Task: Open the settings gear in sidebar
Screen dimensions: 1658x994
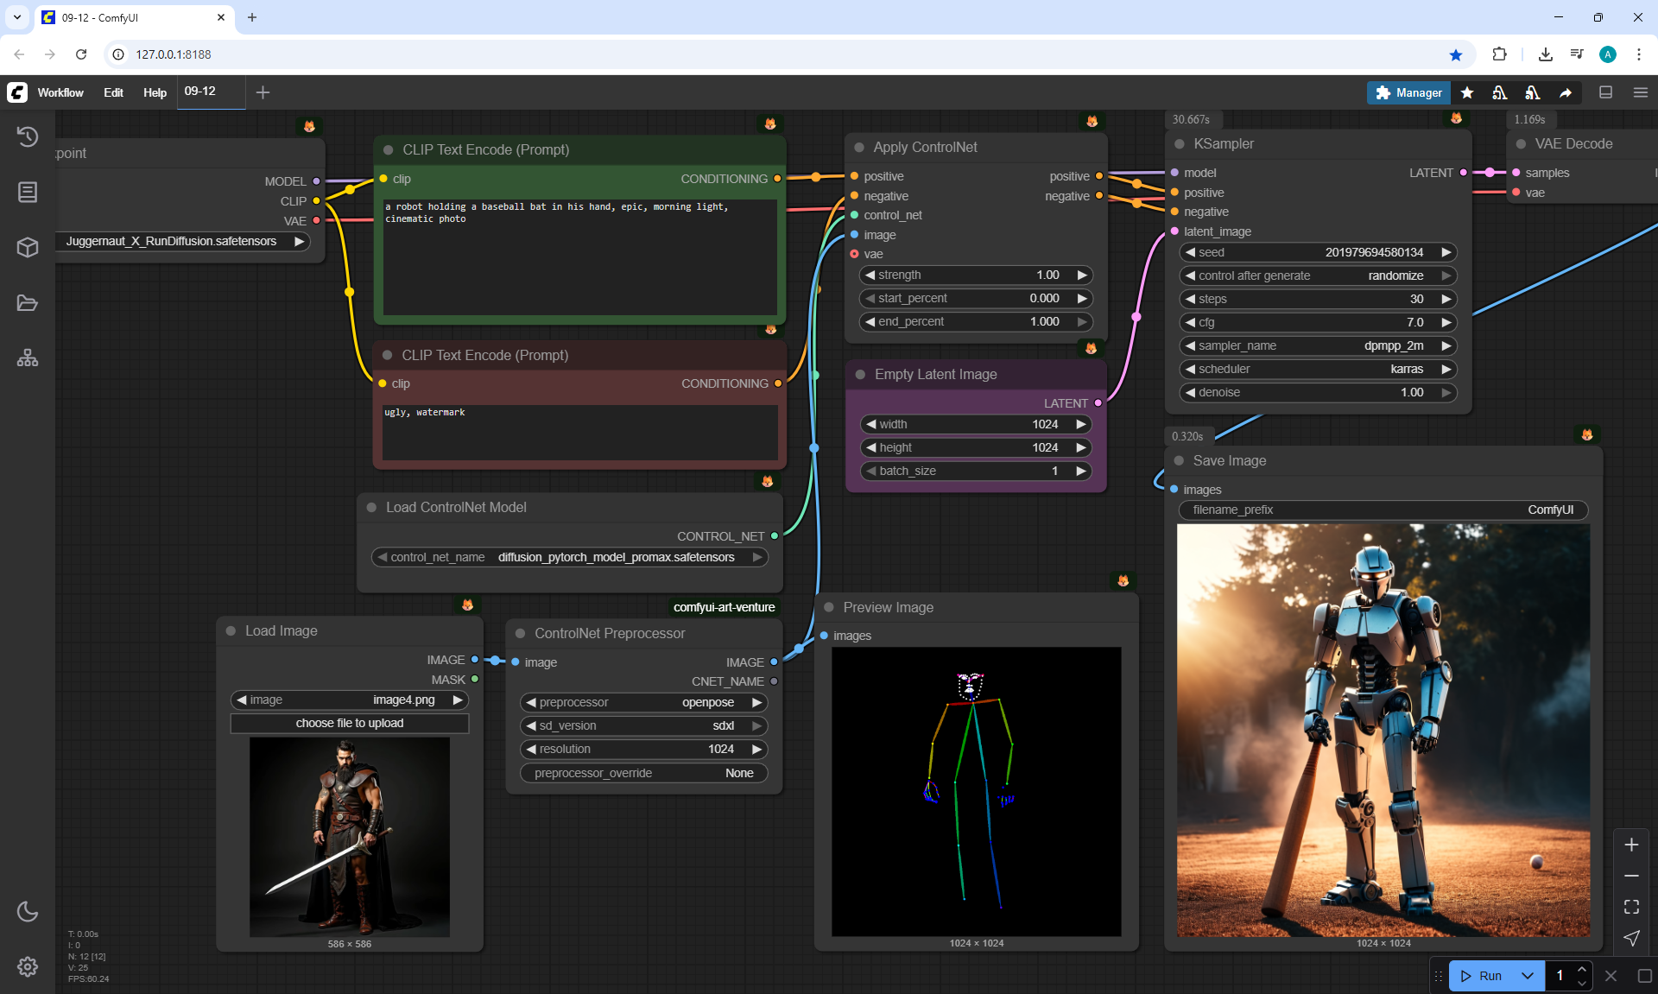Action: 28,966
